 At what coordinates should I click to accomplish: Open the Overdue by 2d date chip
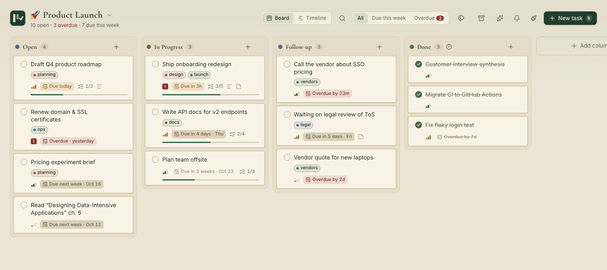pos(325,180)
